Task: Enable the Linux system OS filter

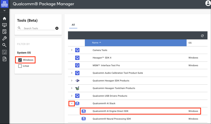Action: tap(20, 66)
